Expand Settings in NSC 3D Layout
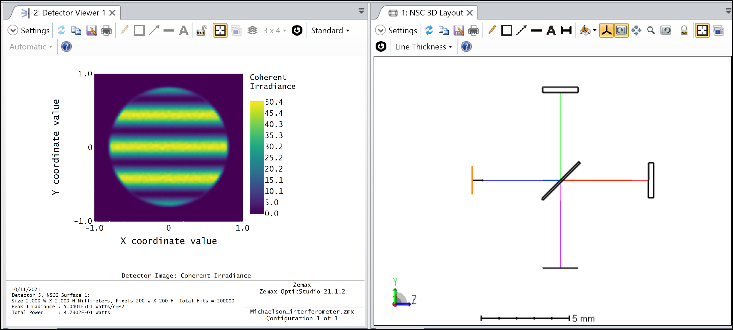This screenshot has width=733, height=330. [396, 31]
